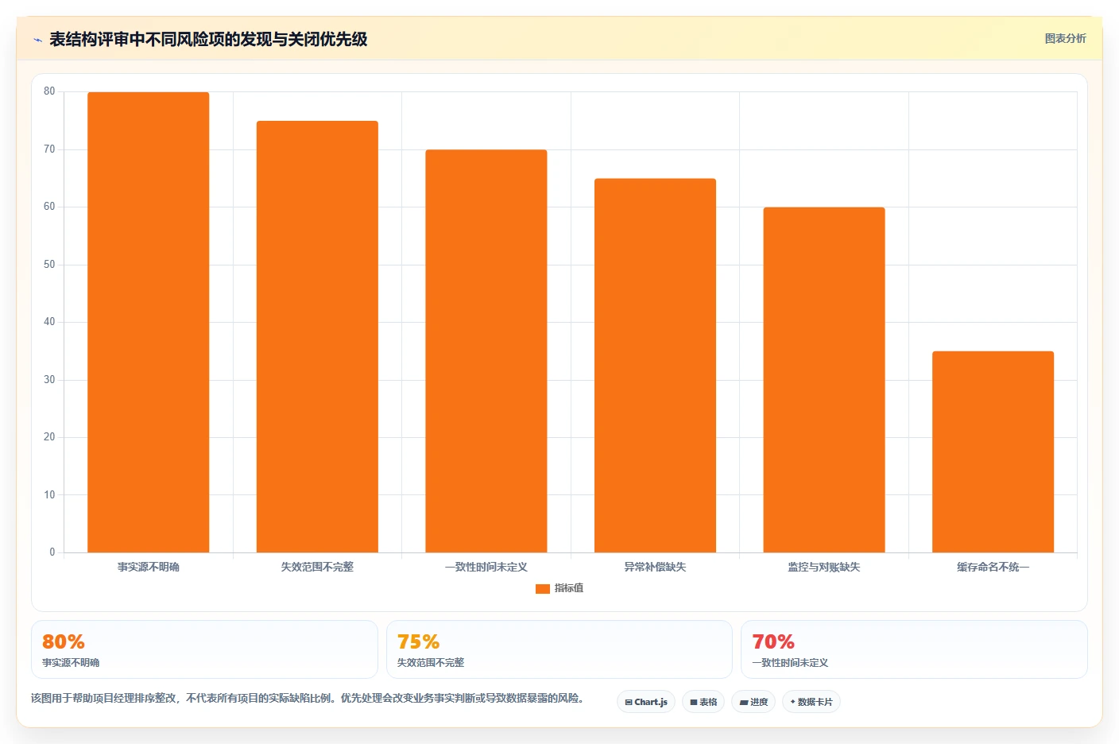Click the y-axis value 30

49,380
